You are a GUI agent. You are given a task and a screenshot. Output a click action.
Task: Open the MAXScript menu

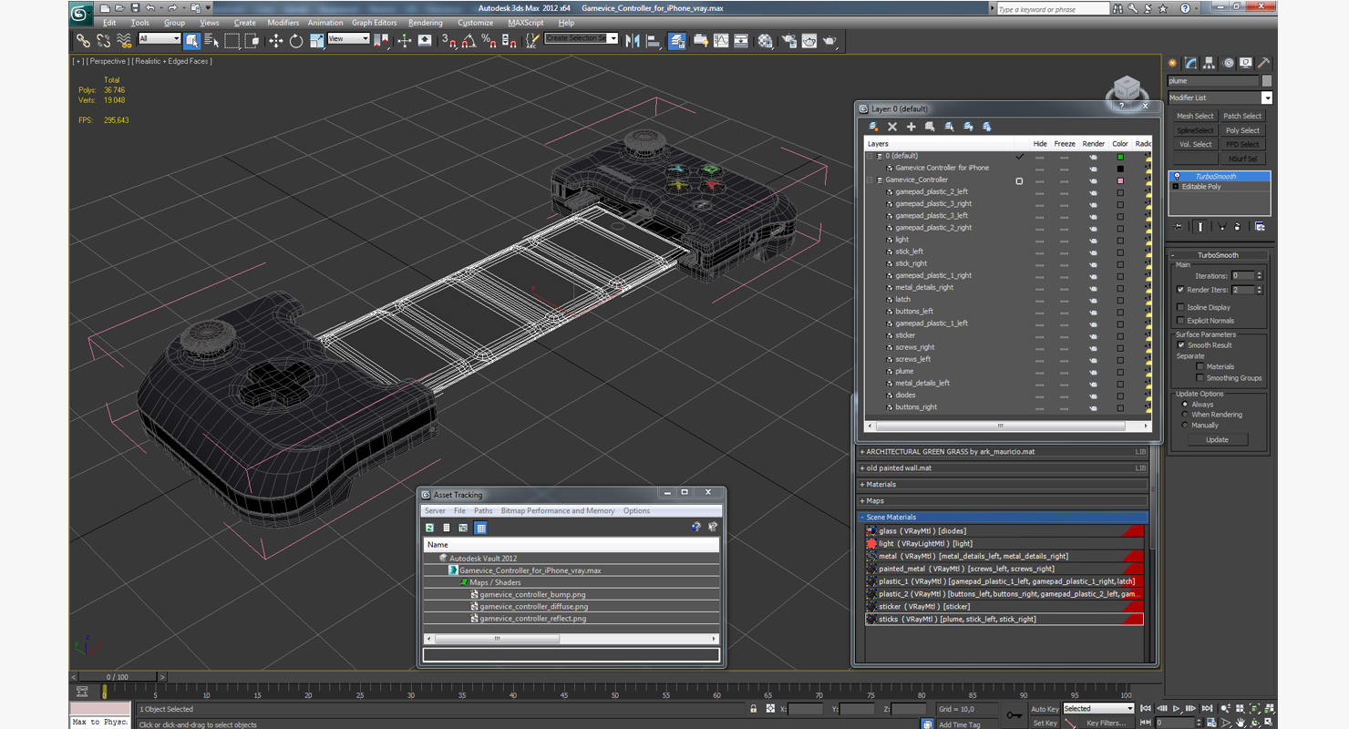pyautogui.click(x=525, y=23)
